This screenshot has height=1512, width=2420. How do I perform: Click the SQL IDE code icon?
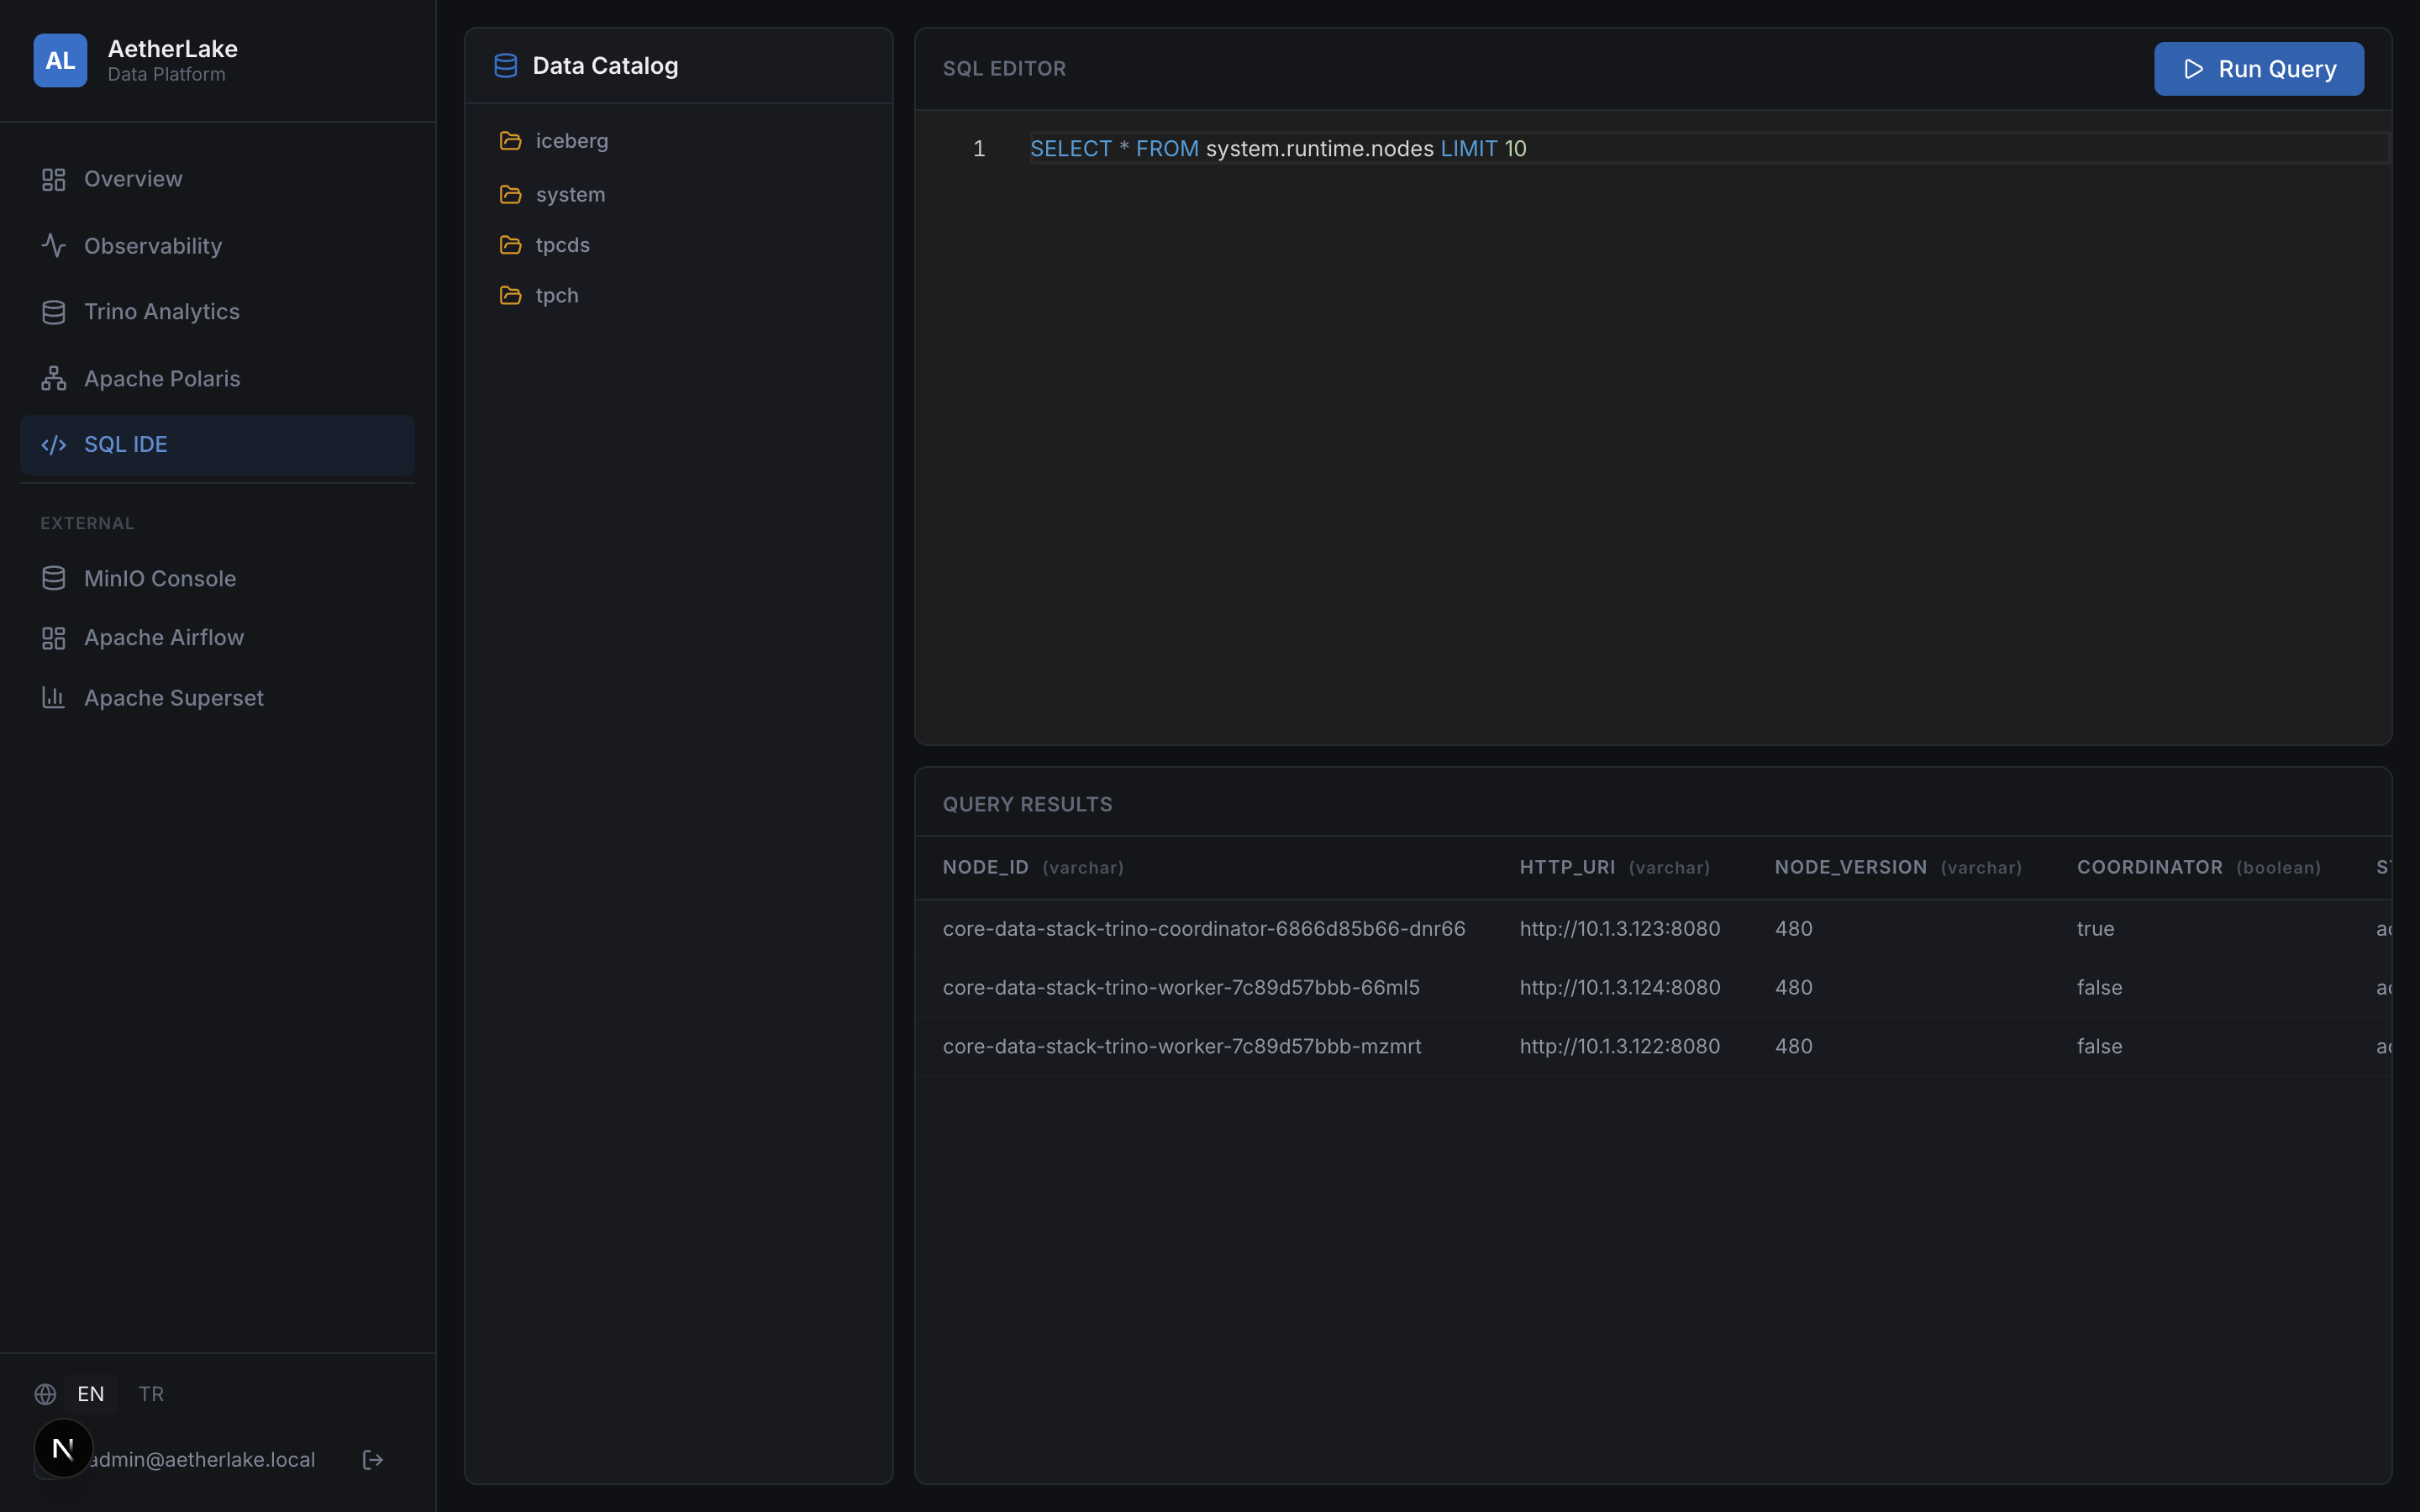[54, 444]
